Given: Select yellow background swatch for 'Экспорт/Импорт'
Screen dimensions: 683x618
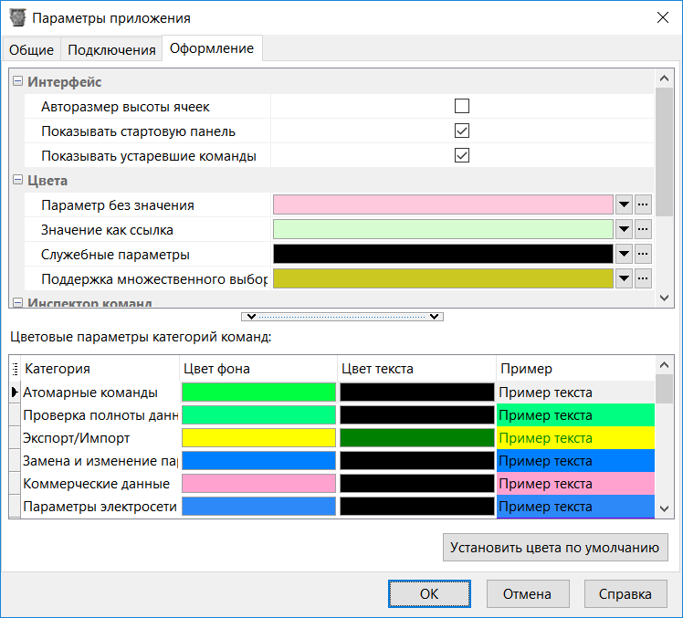Looking at the screenshot, I should (x=259, y=438).
